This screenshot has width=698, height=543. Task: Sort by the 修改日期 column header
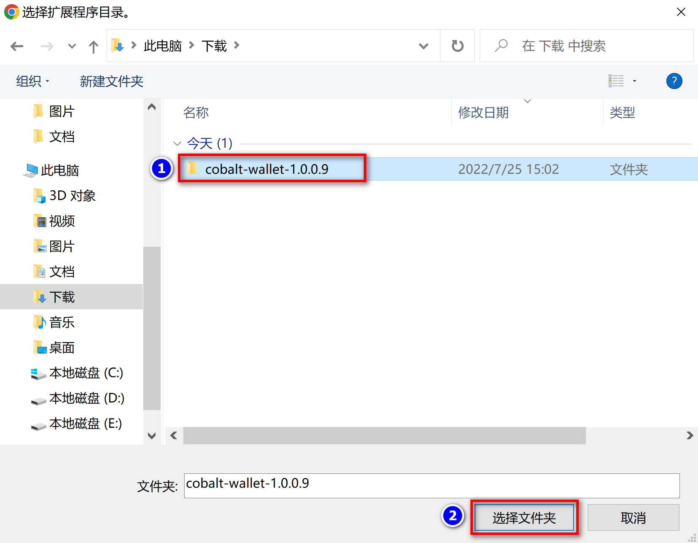483,113
